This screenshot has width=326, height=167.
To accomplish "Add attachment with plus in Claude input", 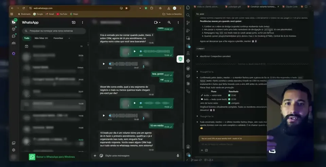I will pos(202,150).
